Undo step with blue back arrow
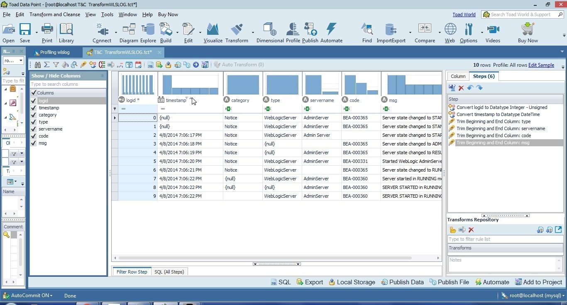The height and width of the screenshot is (305, 567). [470, 88]
